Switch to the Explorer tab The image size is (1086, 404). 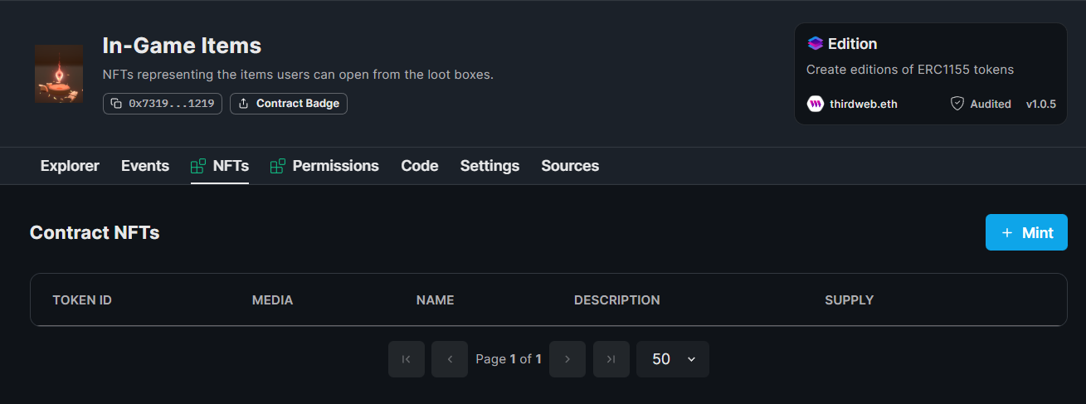[70, 166]
